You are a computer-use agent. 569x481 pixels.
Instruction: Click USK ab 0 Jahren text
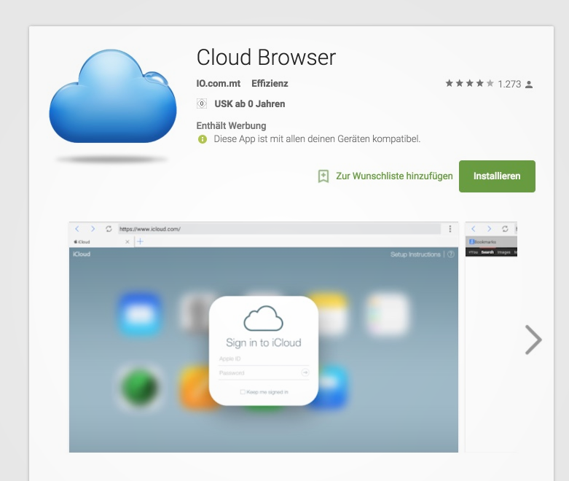[250, 103]
